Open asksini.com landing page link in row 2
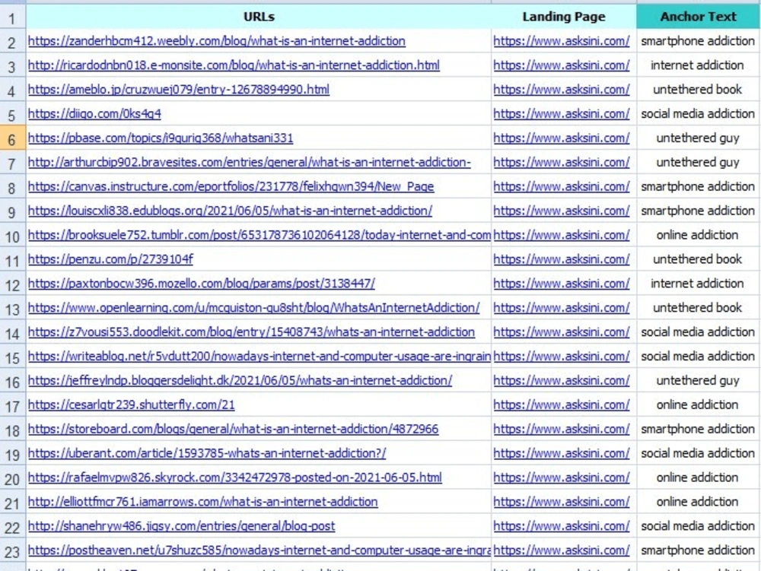Viewport: 761px width, 571px height. (x=562, y=41)
